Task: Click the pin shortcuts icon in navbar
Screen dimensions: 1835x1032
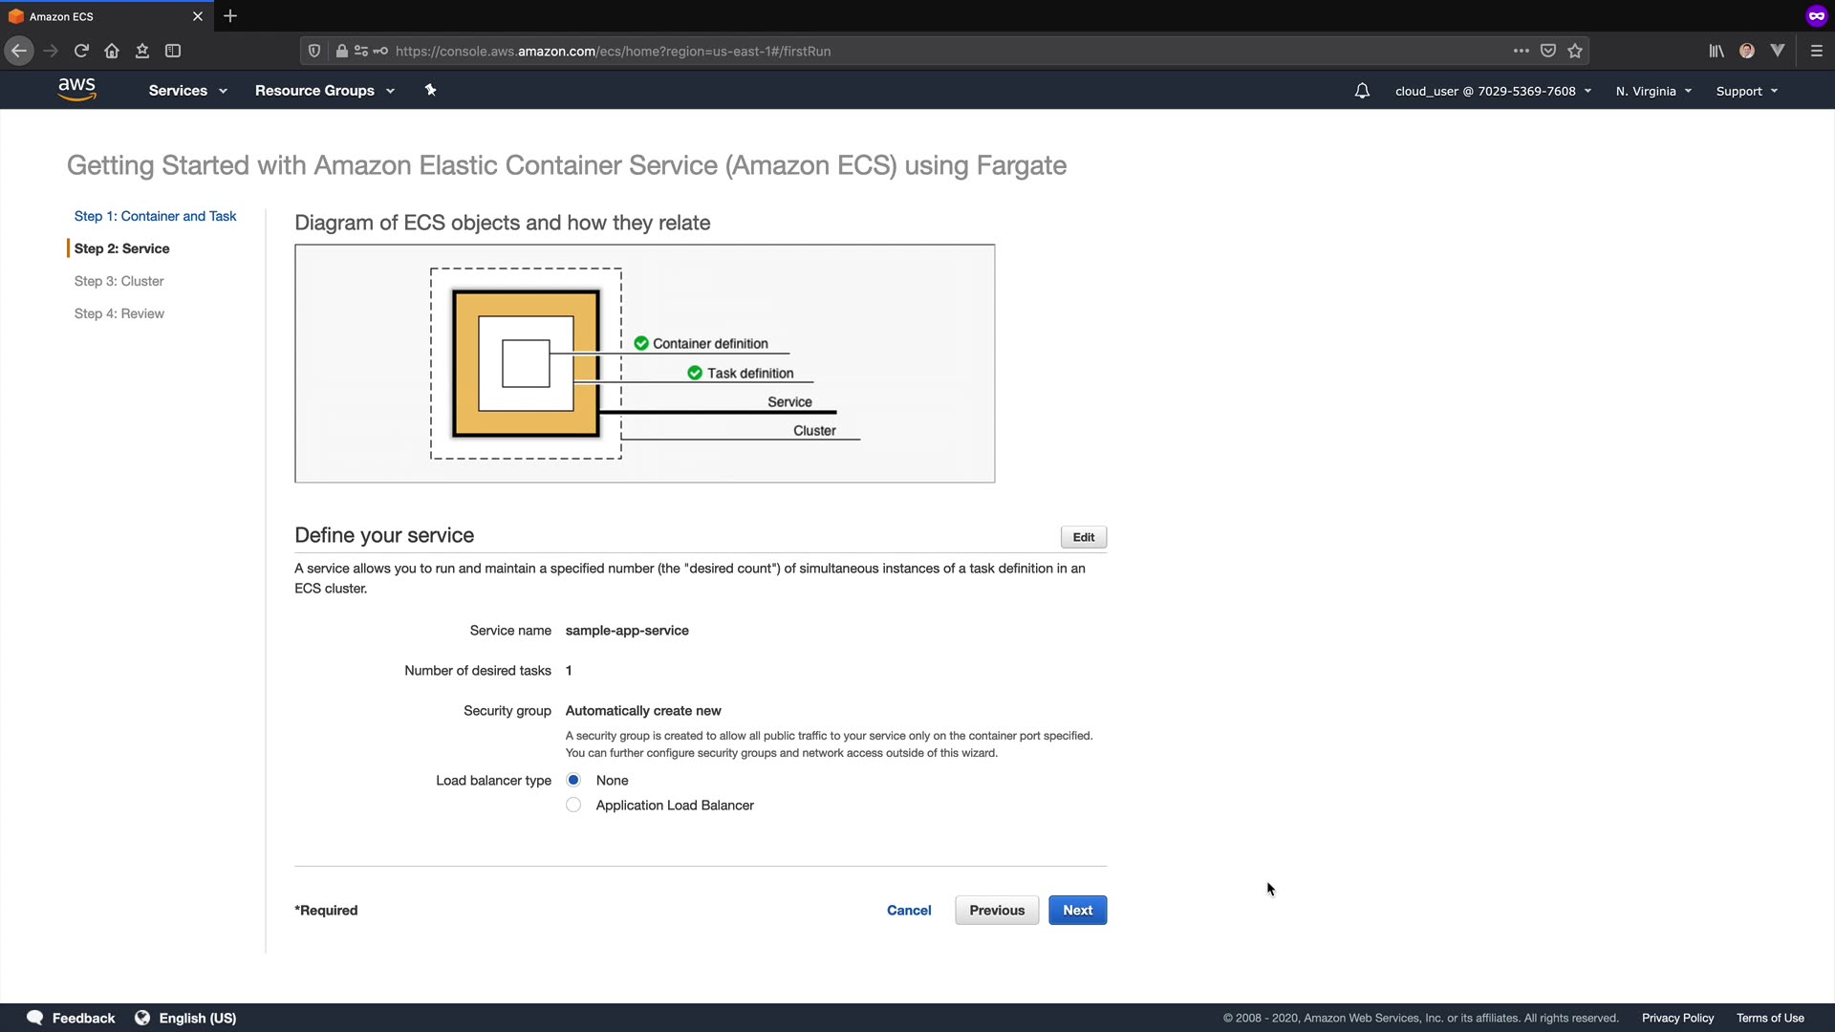Action: click(430, 90)
